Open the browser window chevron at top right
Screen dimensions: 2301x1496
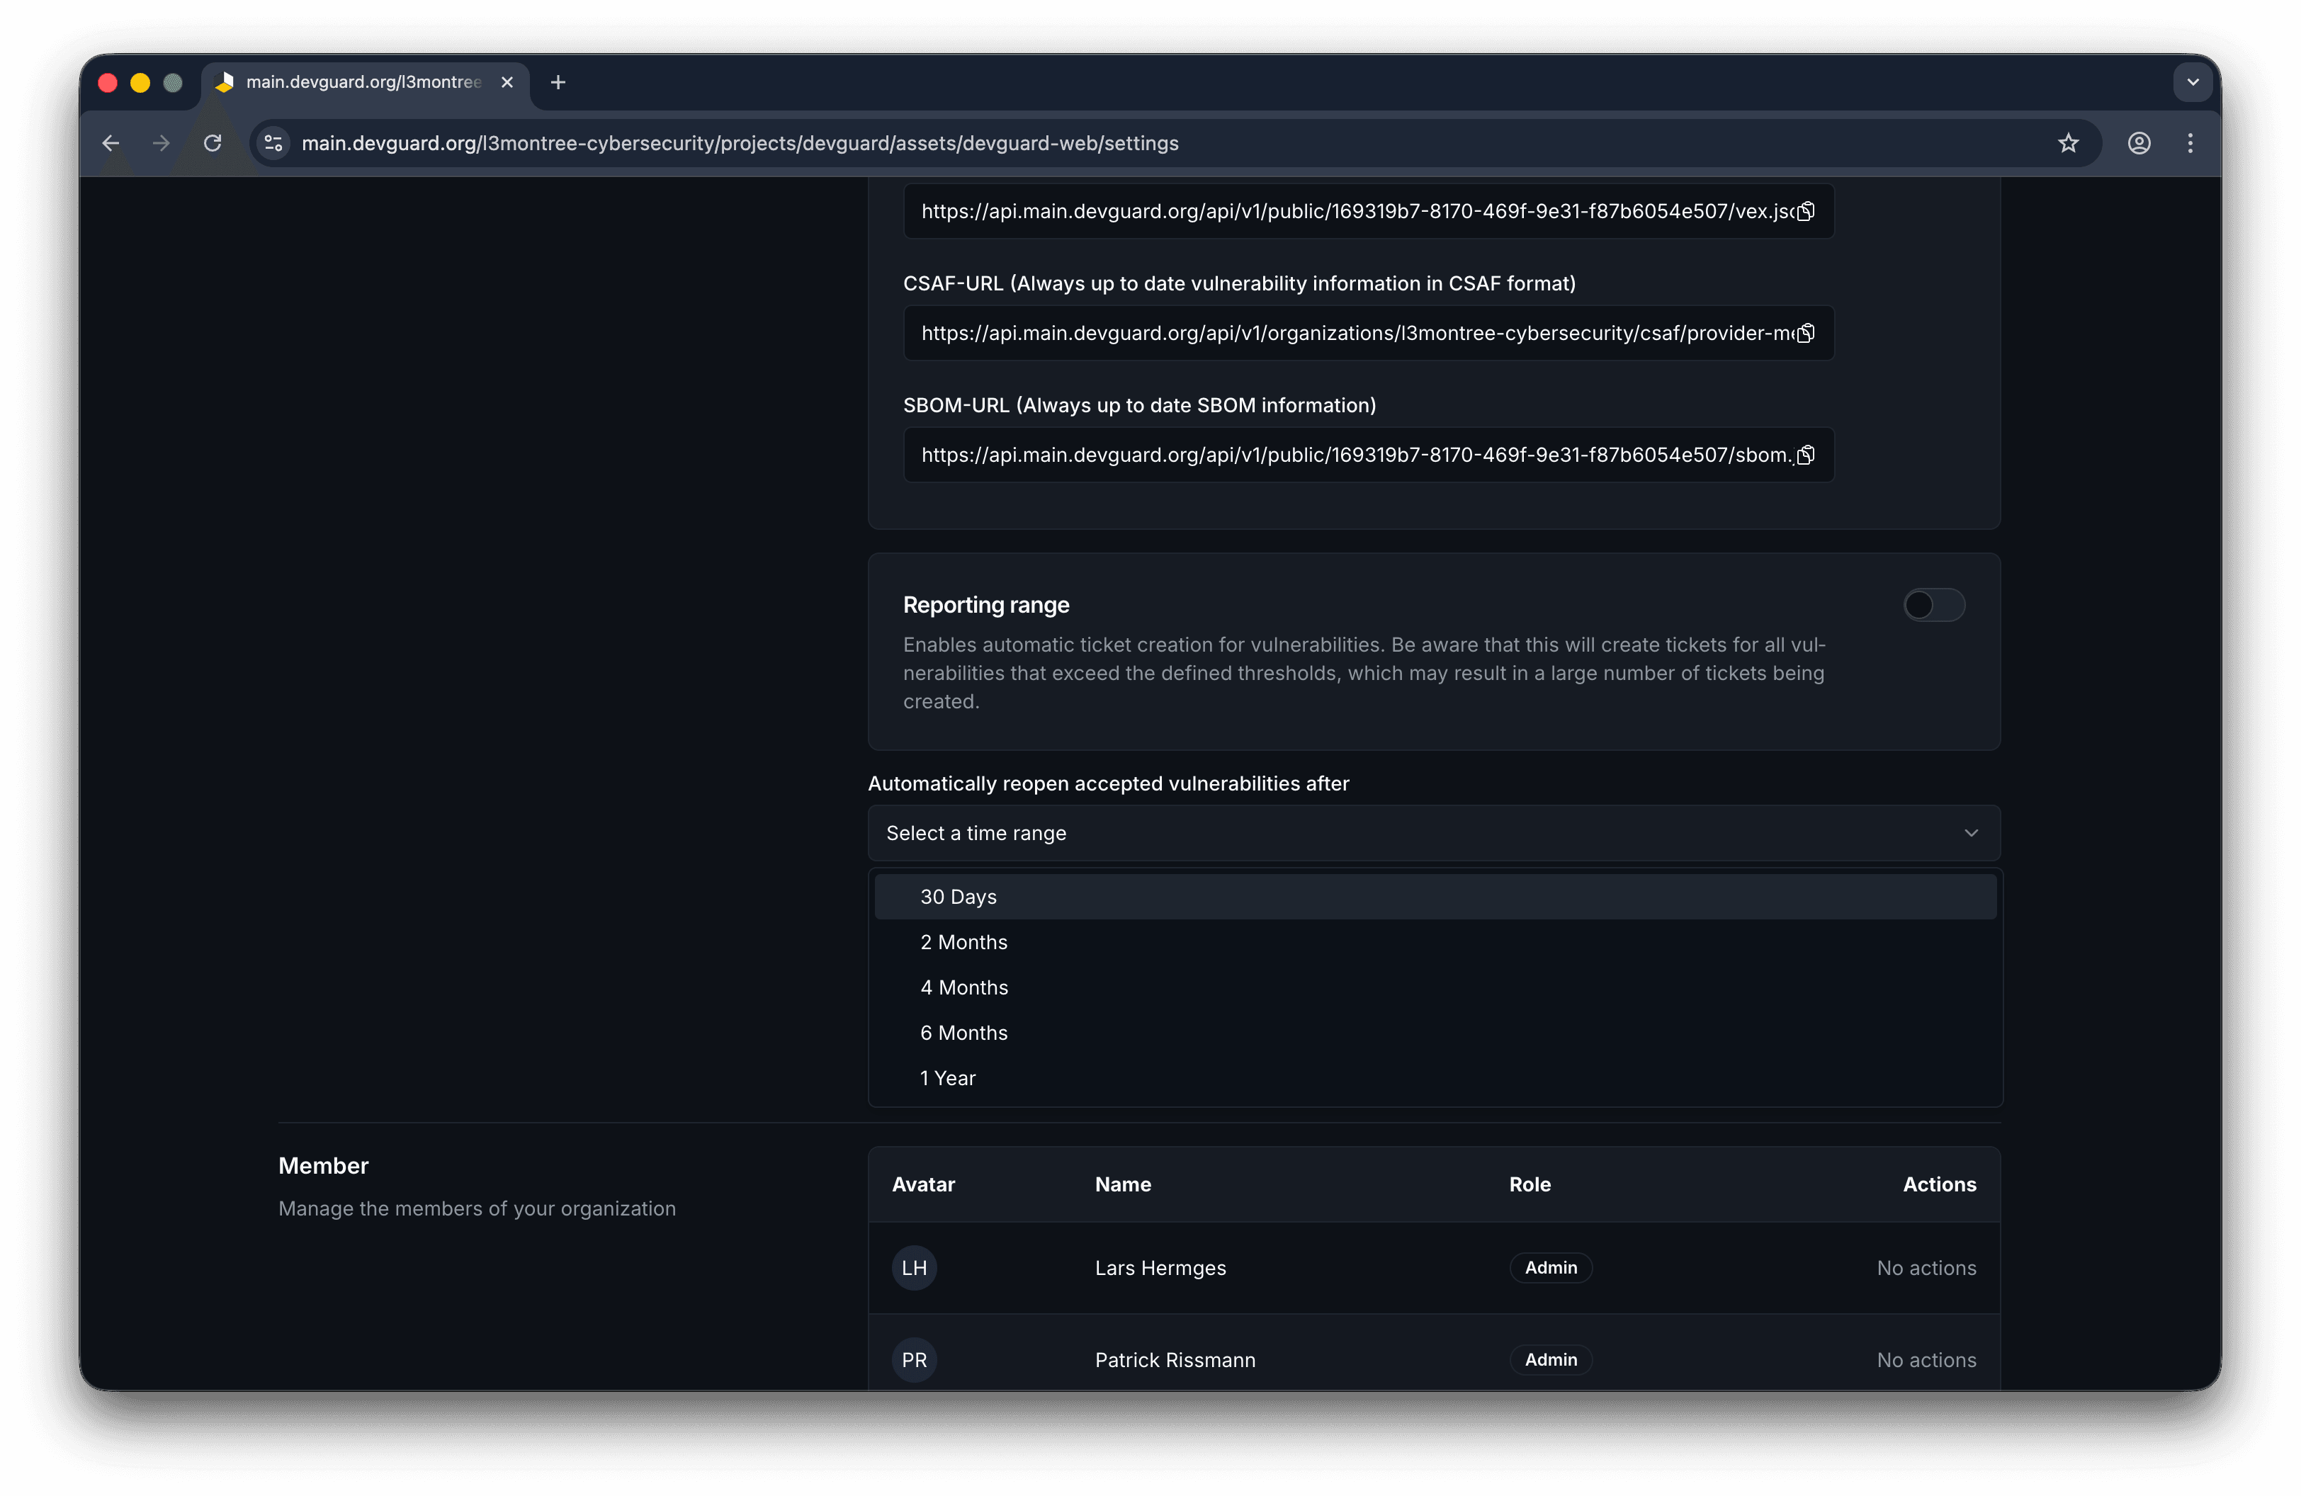click(x=2192, y=82)
